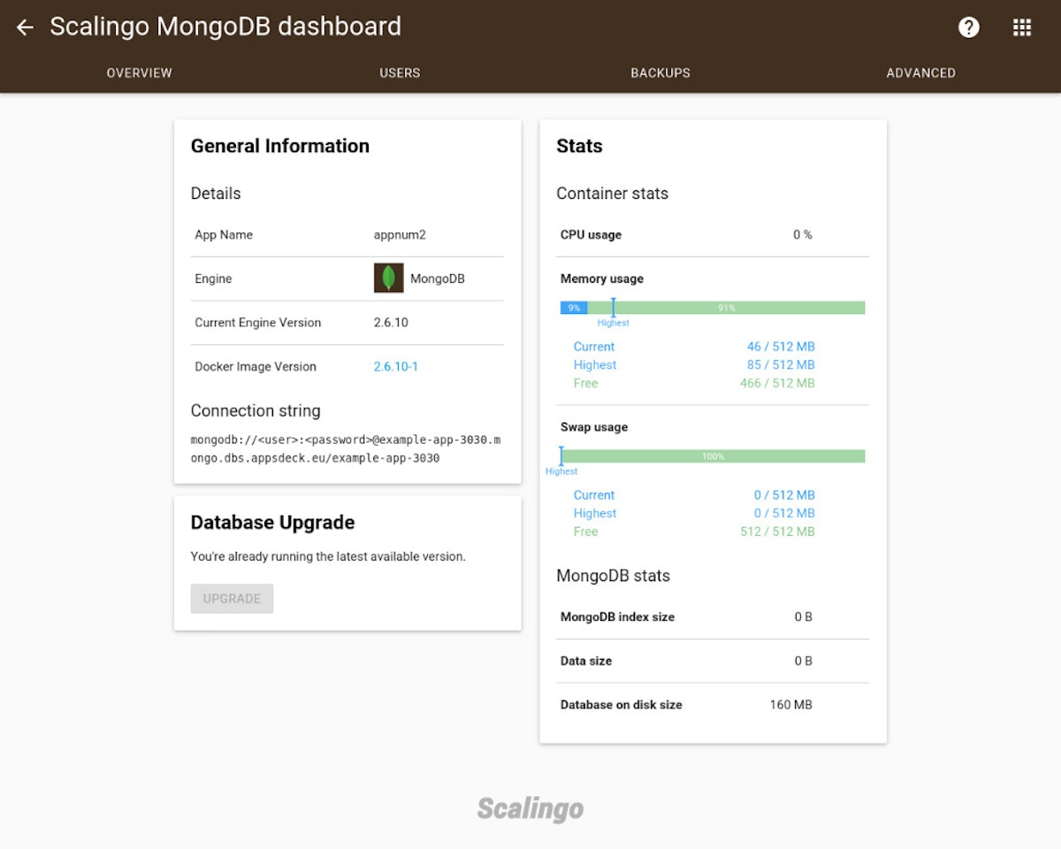Click the Memory usage 9% blue bar
The image size is (1061, 849).
click(574, 308)
